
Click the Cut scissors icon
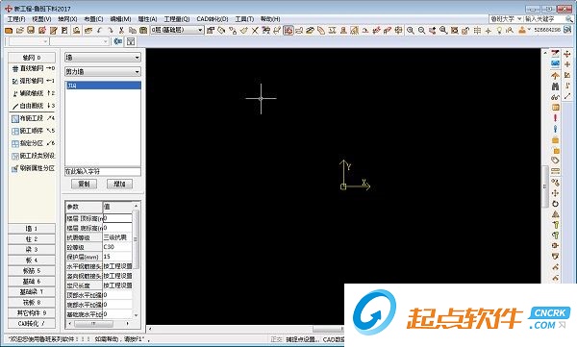(121, 31)
